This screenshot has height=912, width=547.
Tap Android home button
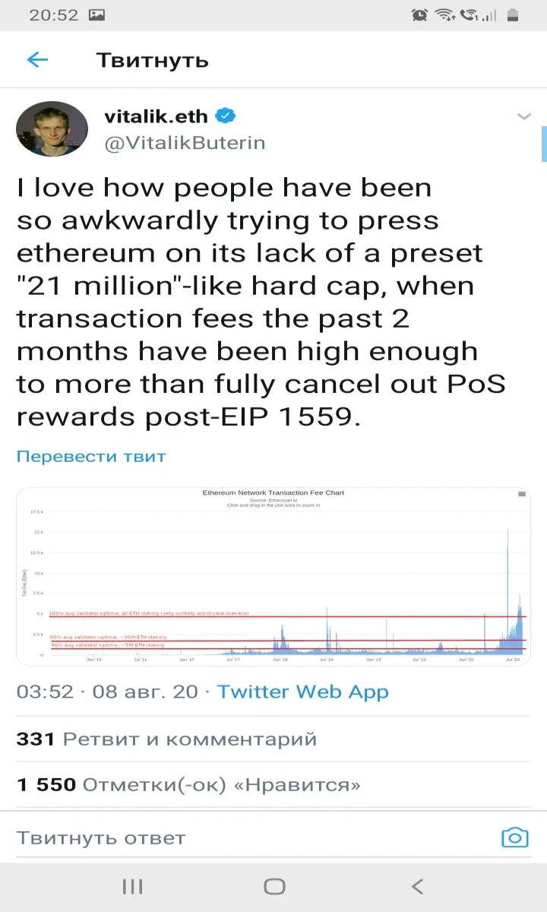click(274, 886)
